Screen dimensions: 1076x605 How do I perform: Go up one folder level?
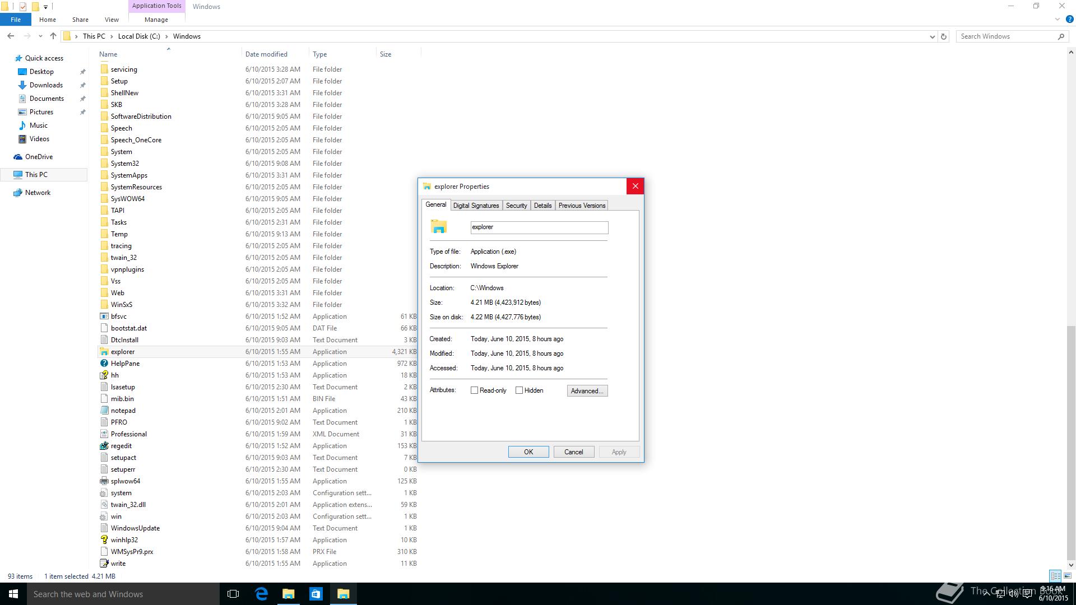(53, 36)
